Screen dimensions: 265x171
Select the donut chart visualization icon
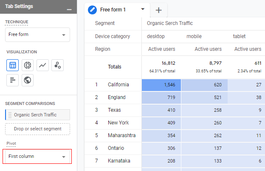28,65
